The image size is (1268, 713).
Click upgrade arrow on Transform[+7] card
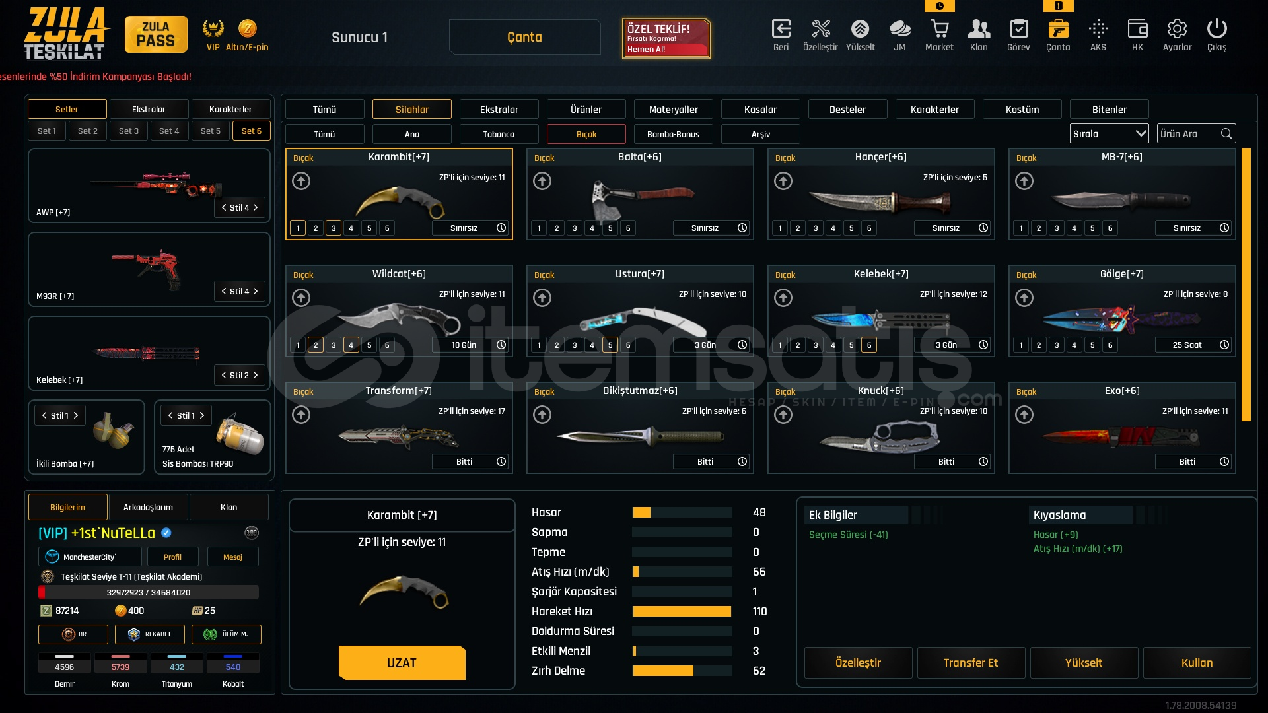[x=301, y=415]
